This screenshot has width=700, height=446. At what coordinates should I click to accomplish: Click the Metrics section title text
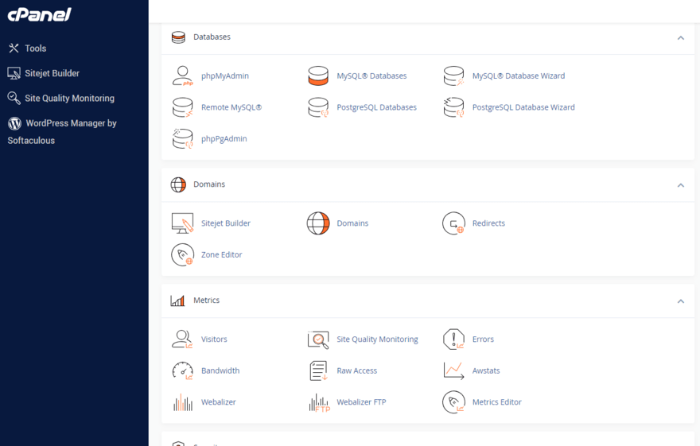207,301
